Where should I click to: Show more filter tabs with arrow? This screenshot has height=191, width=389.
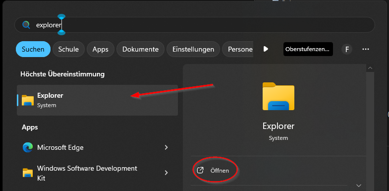[266, 49]
